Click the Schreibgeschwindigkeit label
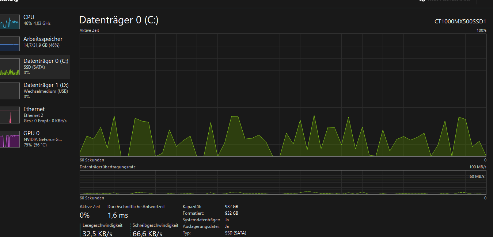This screenshot has width=493, height=237. pos(155,225)
